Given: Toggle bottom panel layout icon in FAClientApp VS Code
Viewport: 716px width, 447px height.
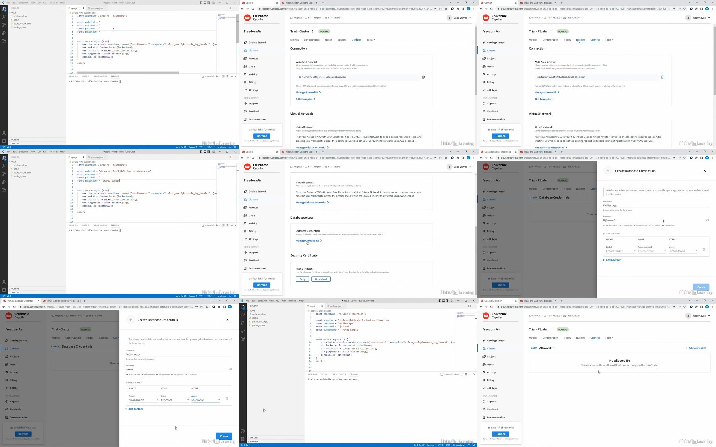Looking at the screenshot, I should coord(444,301).
